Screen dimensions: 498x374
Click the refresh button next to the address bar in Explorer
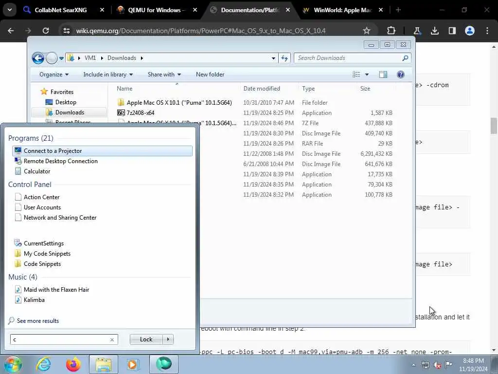tap(284, 58)
